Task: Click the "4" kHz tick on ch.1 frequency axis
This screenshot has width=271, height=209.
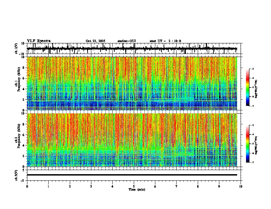Action: coord(24,89)
